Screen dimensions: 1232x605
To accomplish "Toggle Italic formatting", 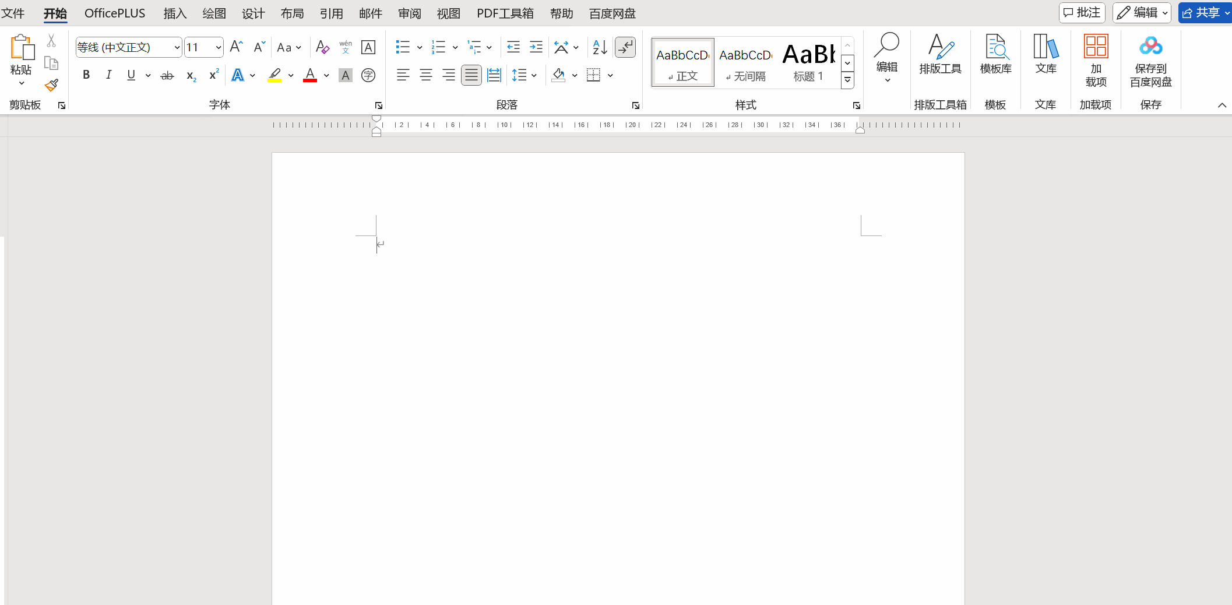I will 108,75.
